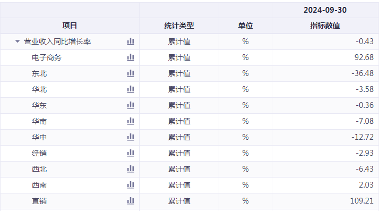Viewport: 379px width, 211px height.
Task: Open chart icon for 电子商务 row
Action: pos(131,57)
